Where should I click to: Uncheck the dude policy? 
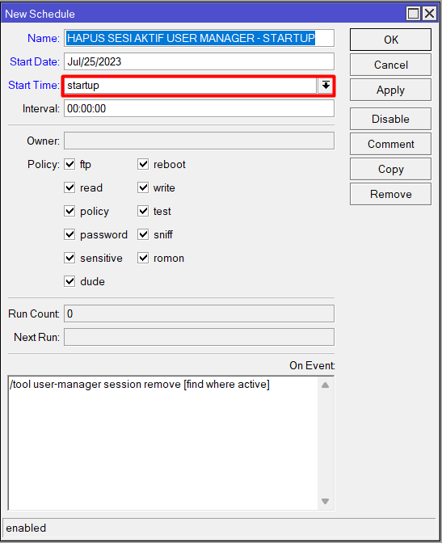(x=69, y=281)
